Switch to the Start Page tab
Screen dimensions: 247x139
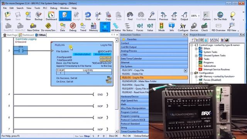click(x=10, y=35)
